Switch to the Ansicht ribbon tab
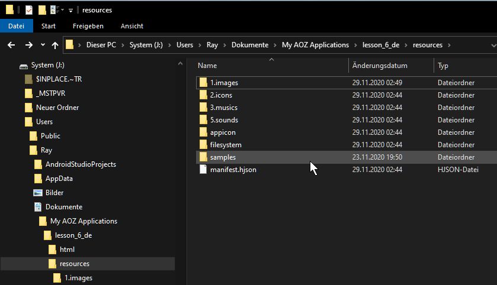 coord(132,26)
